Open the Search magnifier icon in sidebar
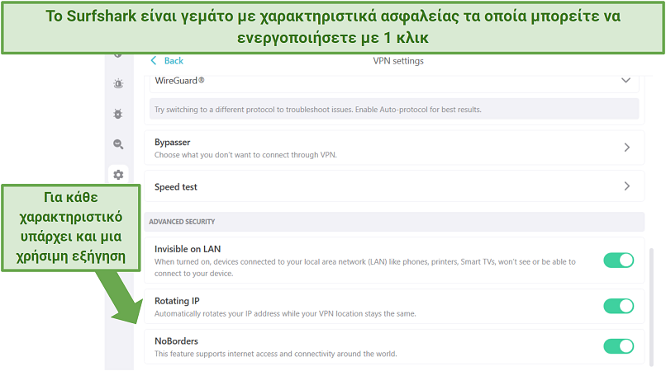Image resolution: width=666 pixels, height=371 pixels. coord(118,144)
